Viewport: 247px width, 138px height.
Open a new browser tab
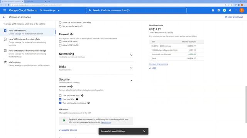click(x=49, y=2)
